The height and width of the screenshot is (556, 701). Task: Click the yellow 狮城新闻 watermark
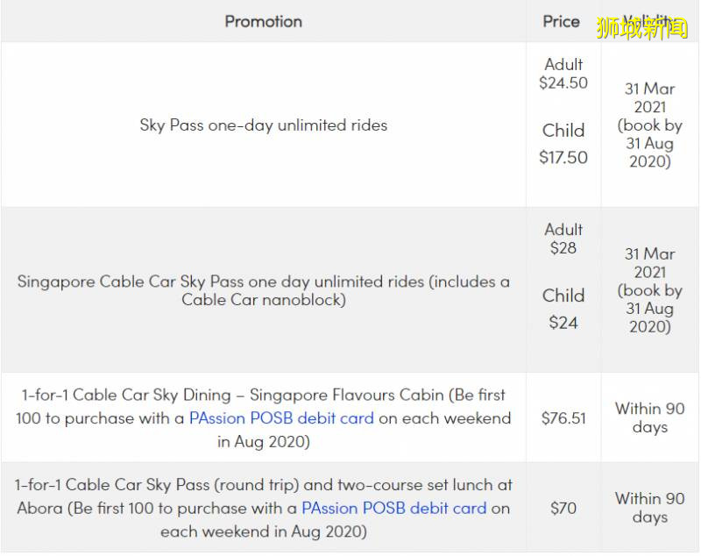[x=642, y=27]
